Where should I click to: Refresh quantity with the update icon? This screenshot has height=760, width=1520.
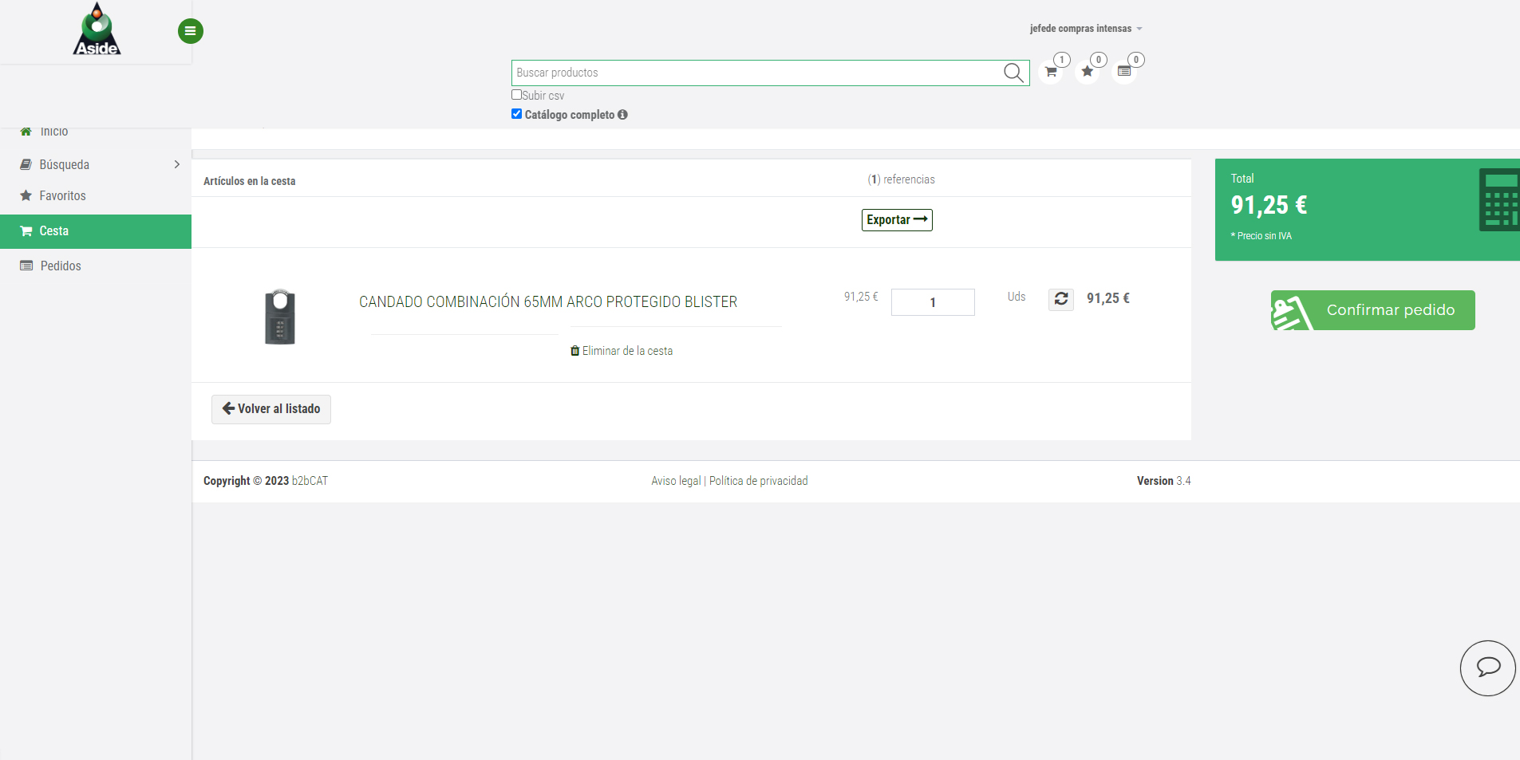tap(1061, 299)
